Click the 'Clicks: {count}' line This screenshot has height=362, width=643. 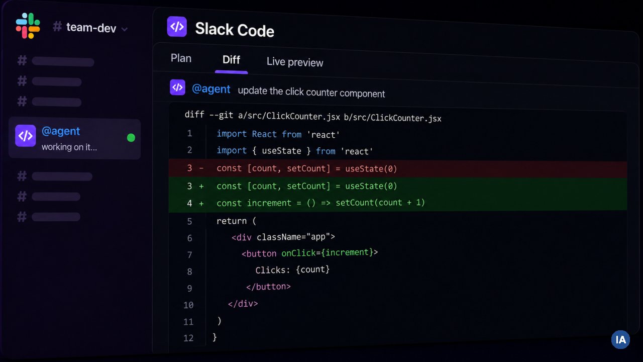[x=292, y=269]
